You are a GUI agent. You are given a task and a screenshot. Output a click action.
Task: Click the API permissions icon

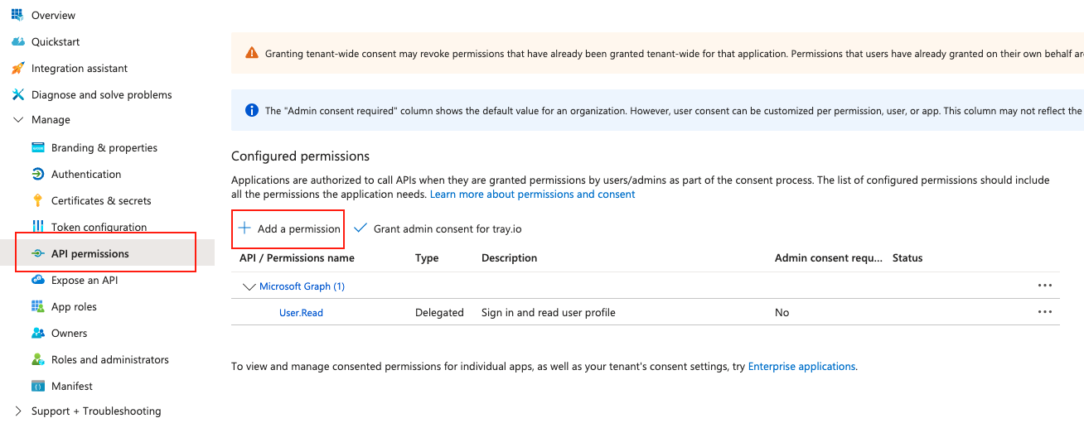point(37,253)
